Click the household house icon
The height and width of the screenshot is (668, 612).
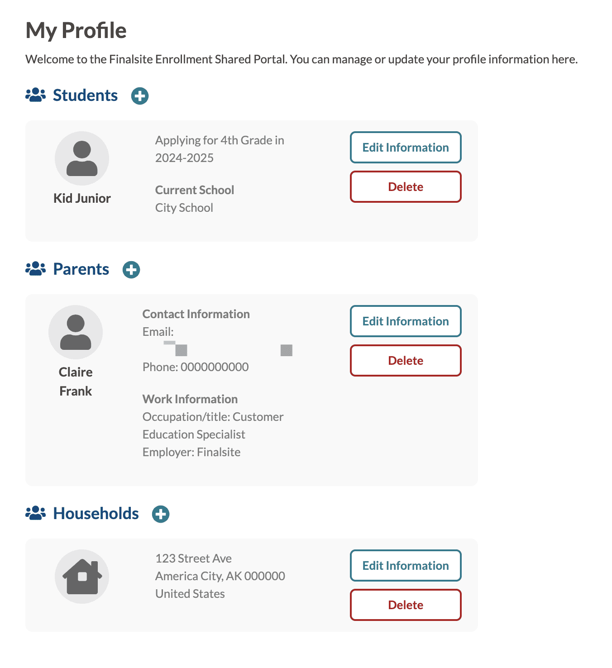pyautogui.click(x=82, y=576)
